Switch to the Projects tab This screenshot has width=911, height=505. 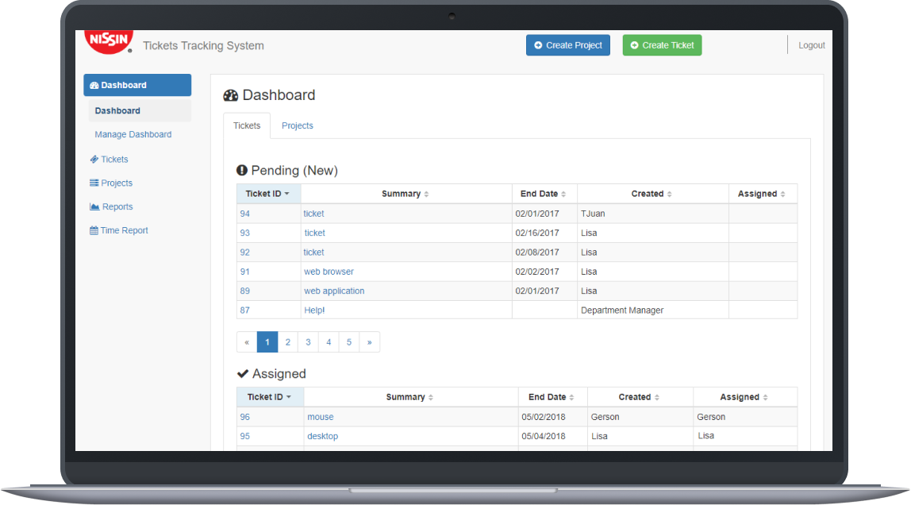click(297, 125)
